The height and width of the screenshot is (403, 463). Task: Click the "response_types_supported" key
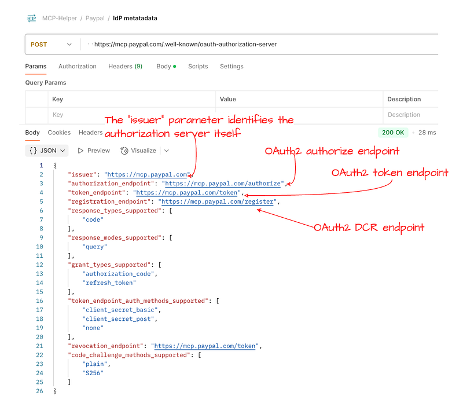115,211
